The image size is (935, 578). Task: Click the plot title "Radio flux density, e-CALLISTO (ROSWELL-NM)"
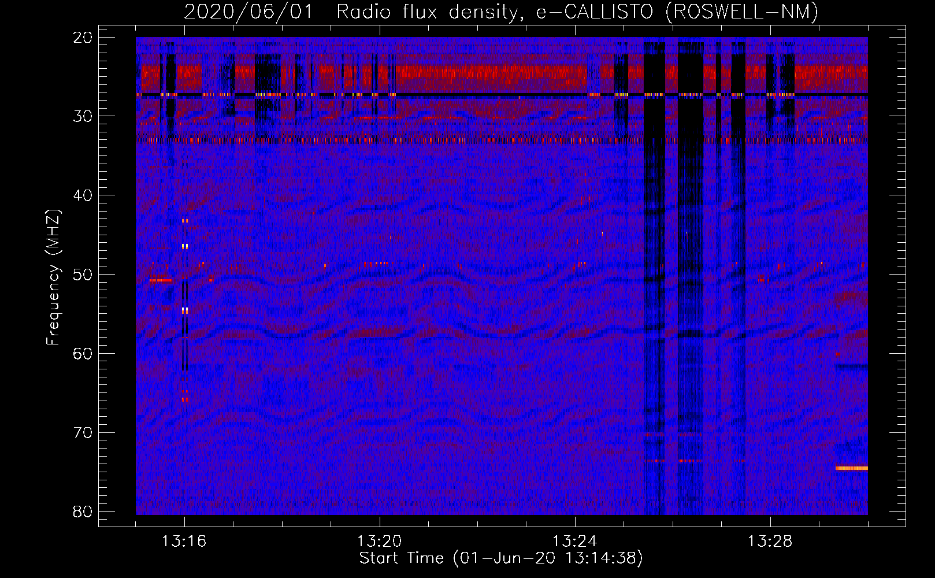click(x=577, y=12)
